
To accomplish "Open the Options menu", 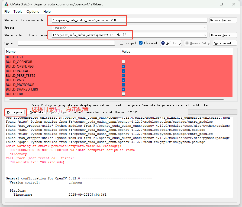I will [x=33, y=11].
